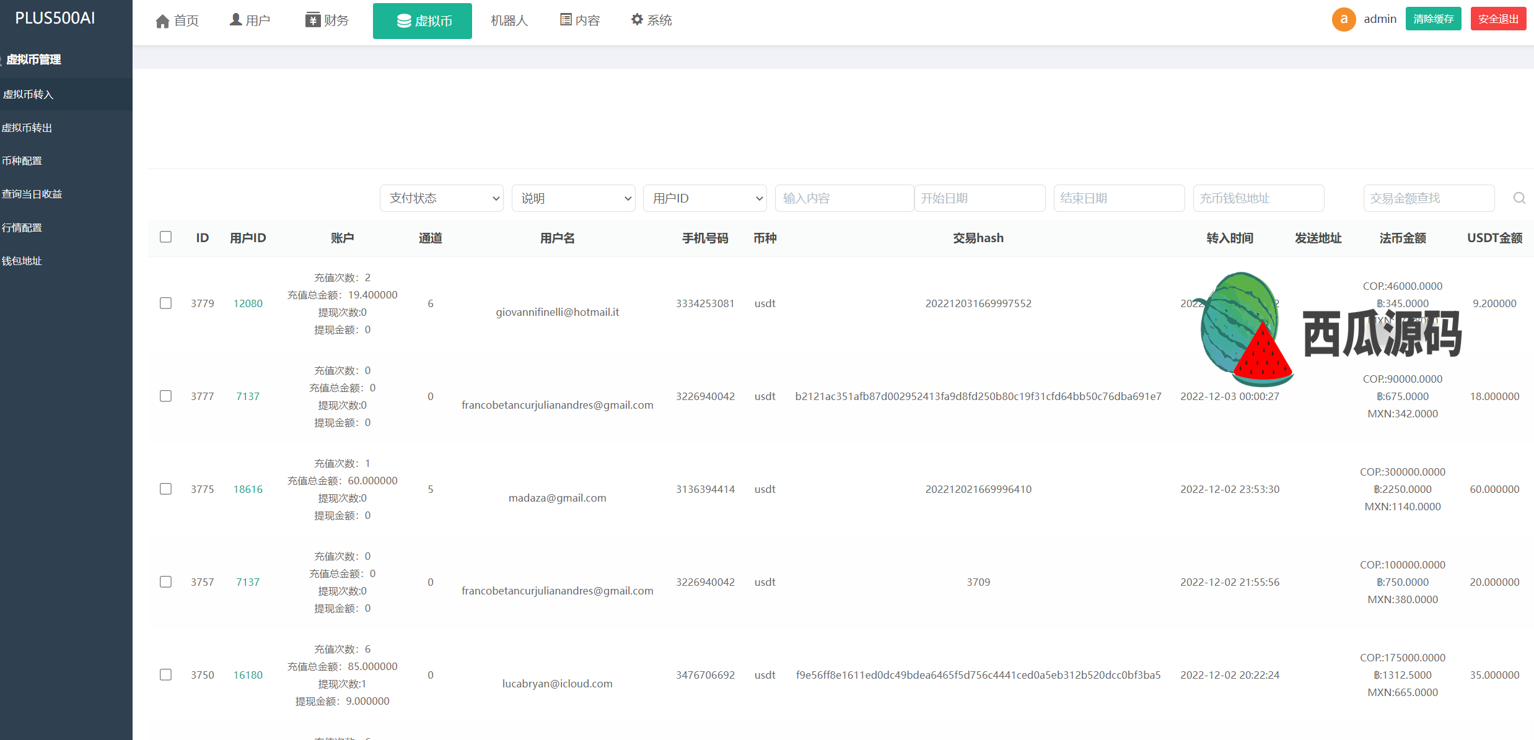Screen dimensions: 1534x740
Task: Open the 财务 menu tab
Action: coord(327,21)
